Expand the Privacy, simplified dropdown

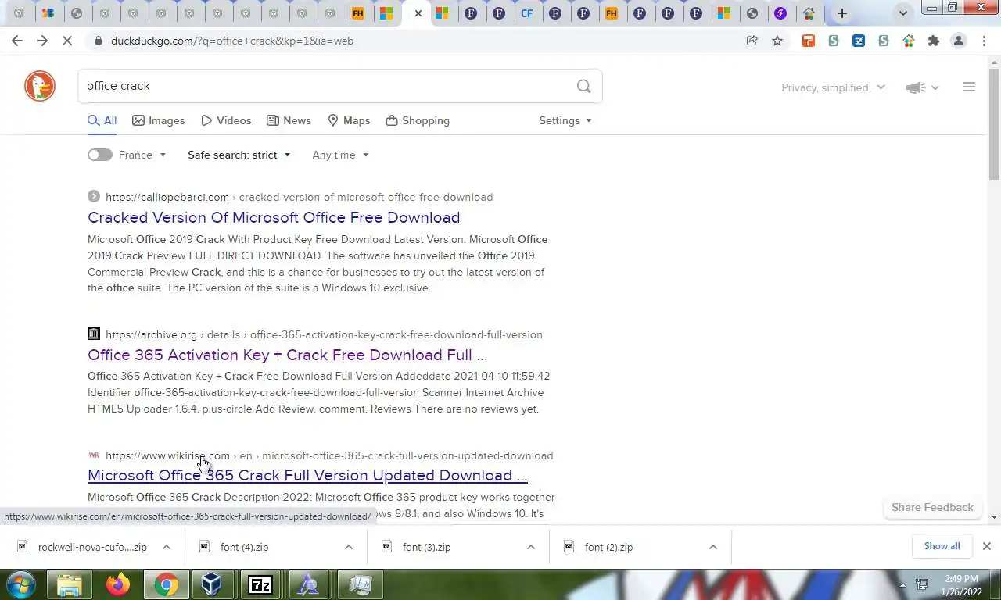(833, 87)
